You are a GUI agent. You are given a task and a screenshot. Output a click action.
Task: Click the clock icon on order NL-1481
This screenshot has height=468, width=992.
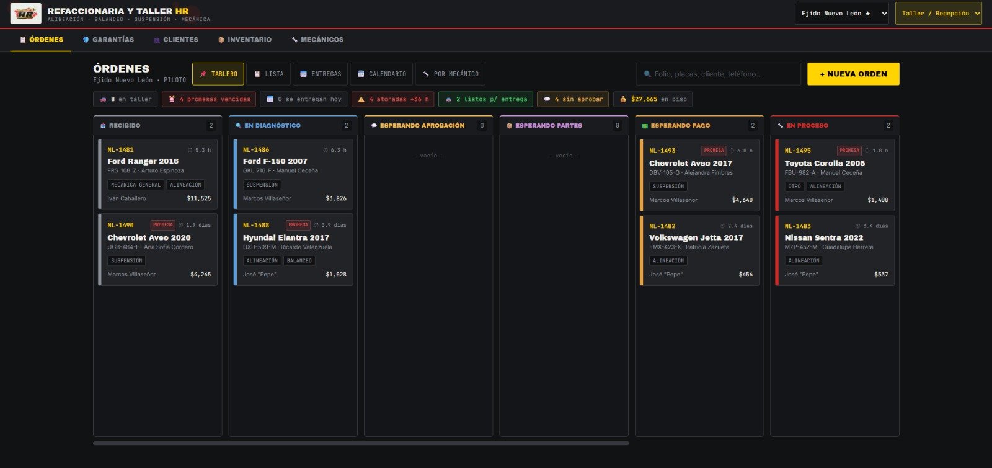pyautogui.click(x=190, y=150)
